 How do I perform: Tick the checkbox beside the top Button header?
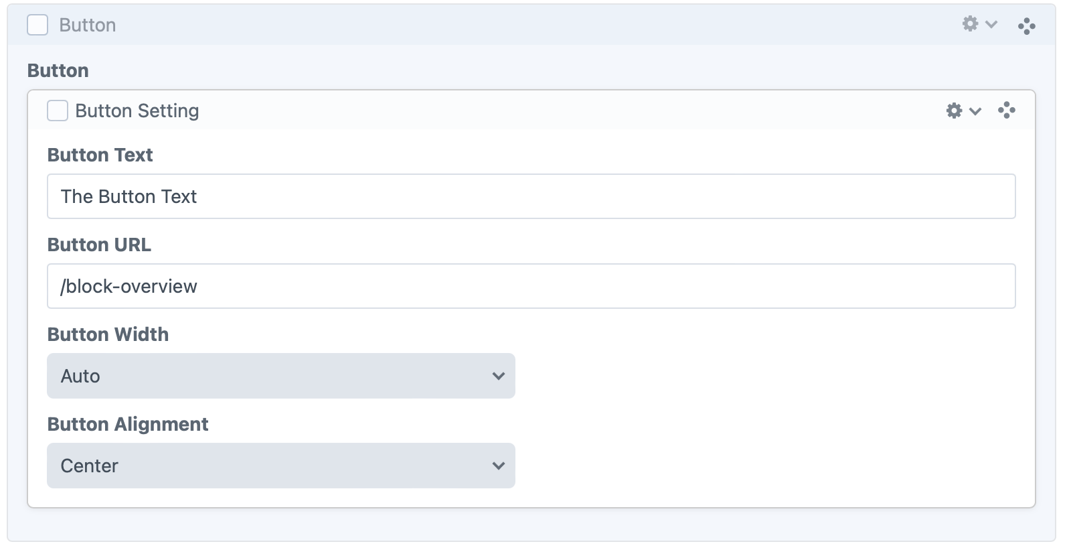pyautogui.click(x=37, y=25)
